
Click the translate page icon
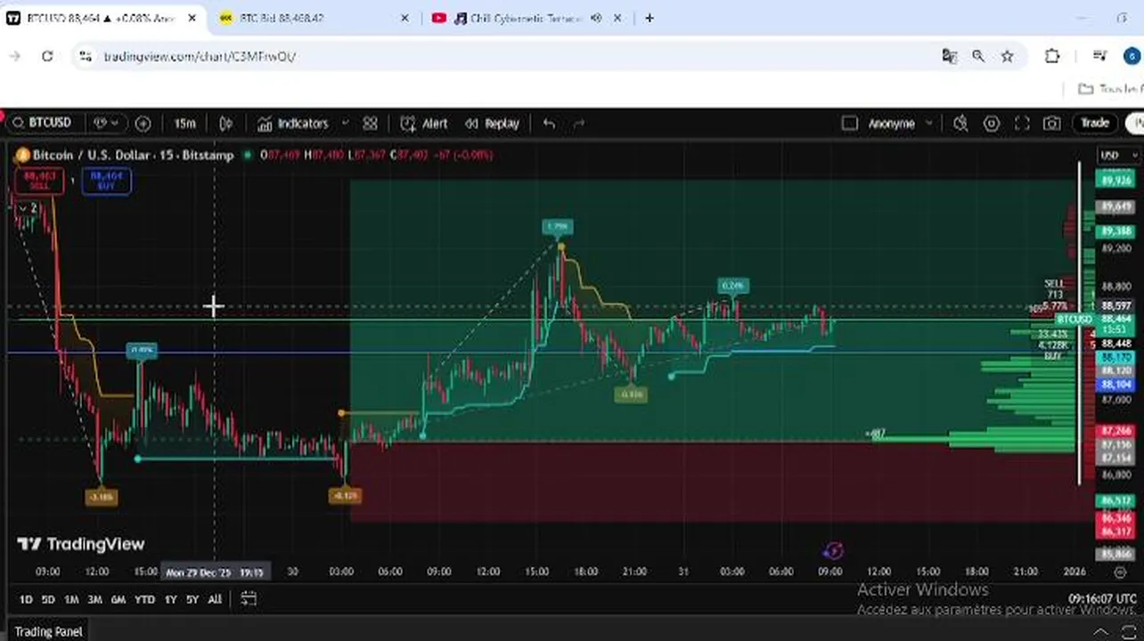coord(949,56)
